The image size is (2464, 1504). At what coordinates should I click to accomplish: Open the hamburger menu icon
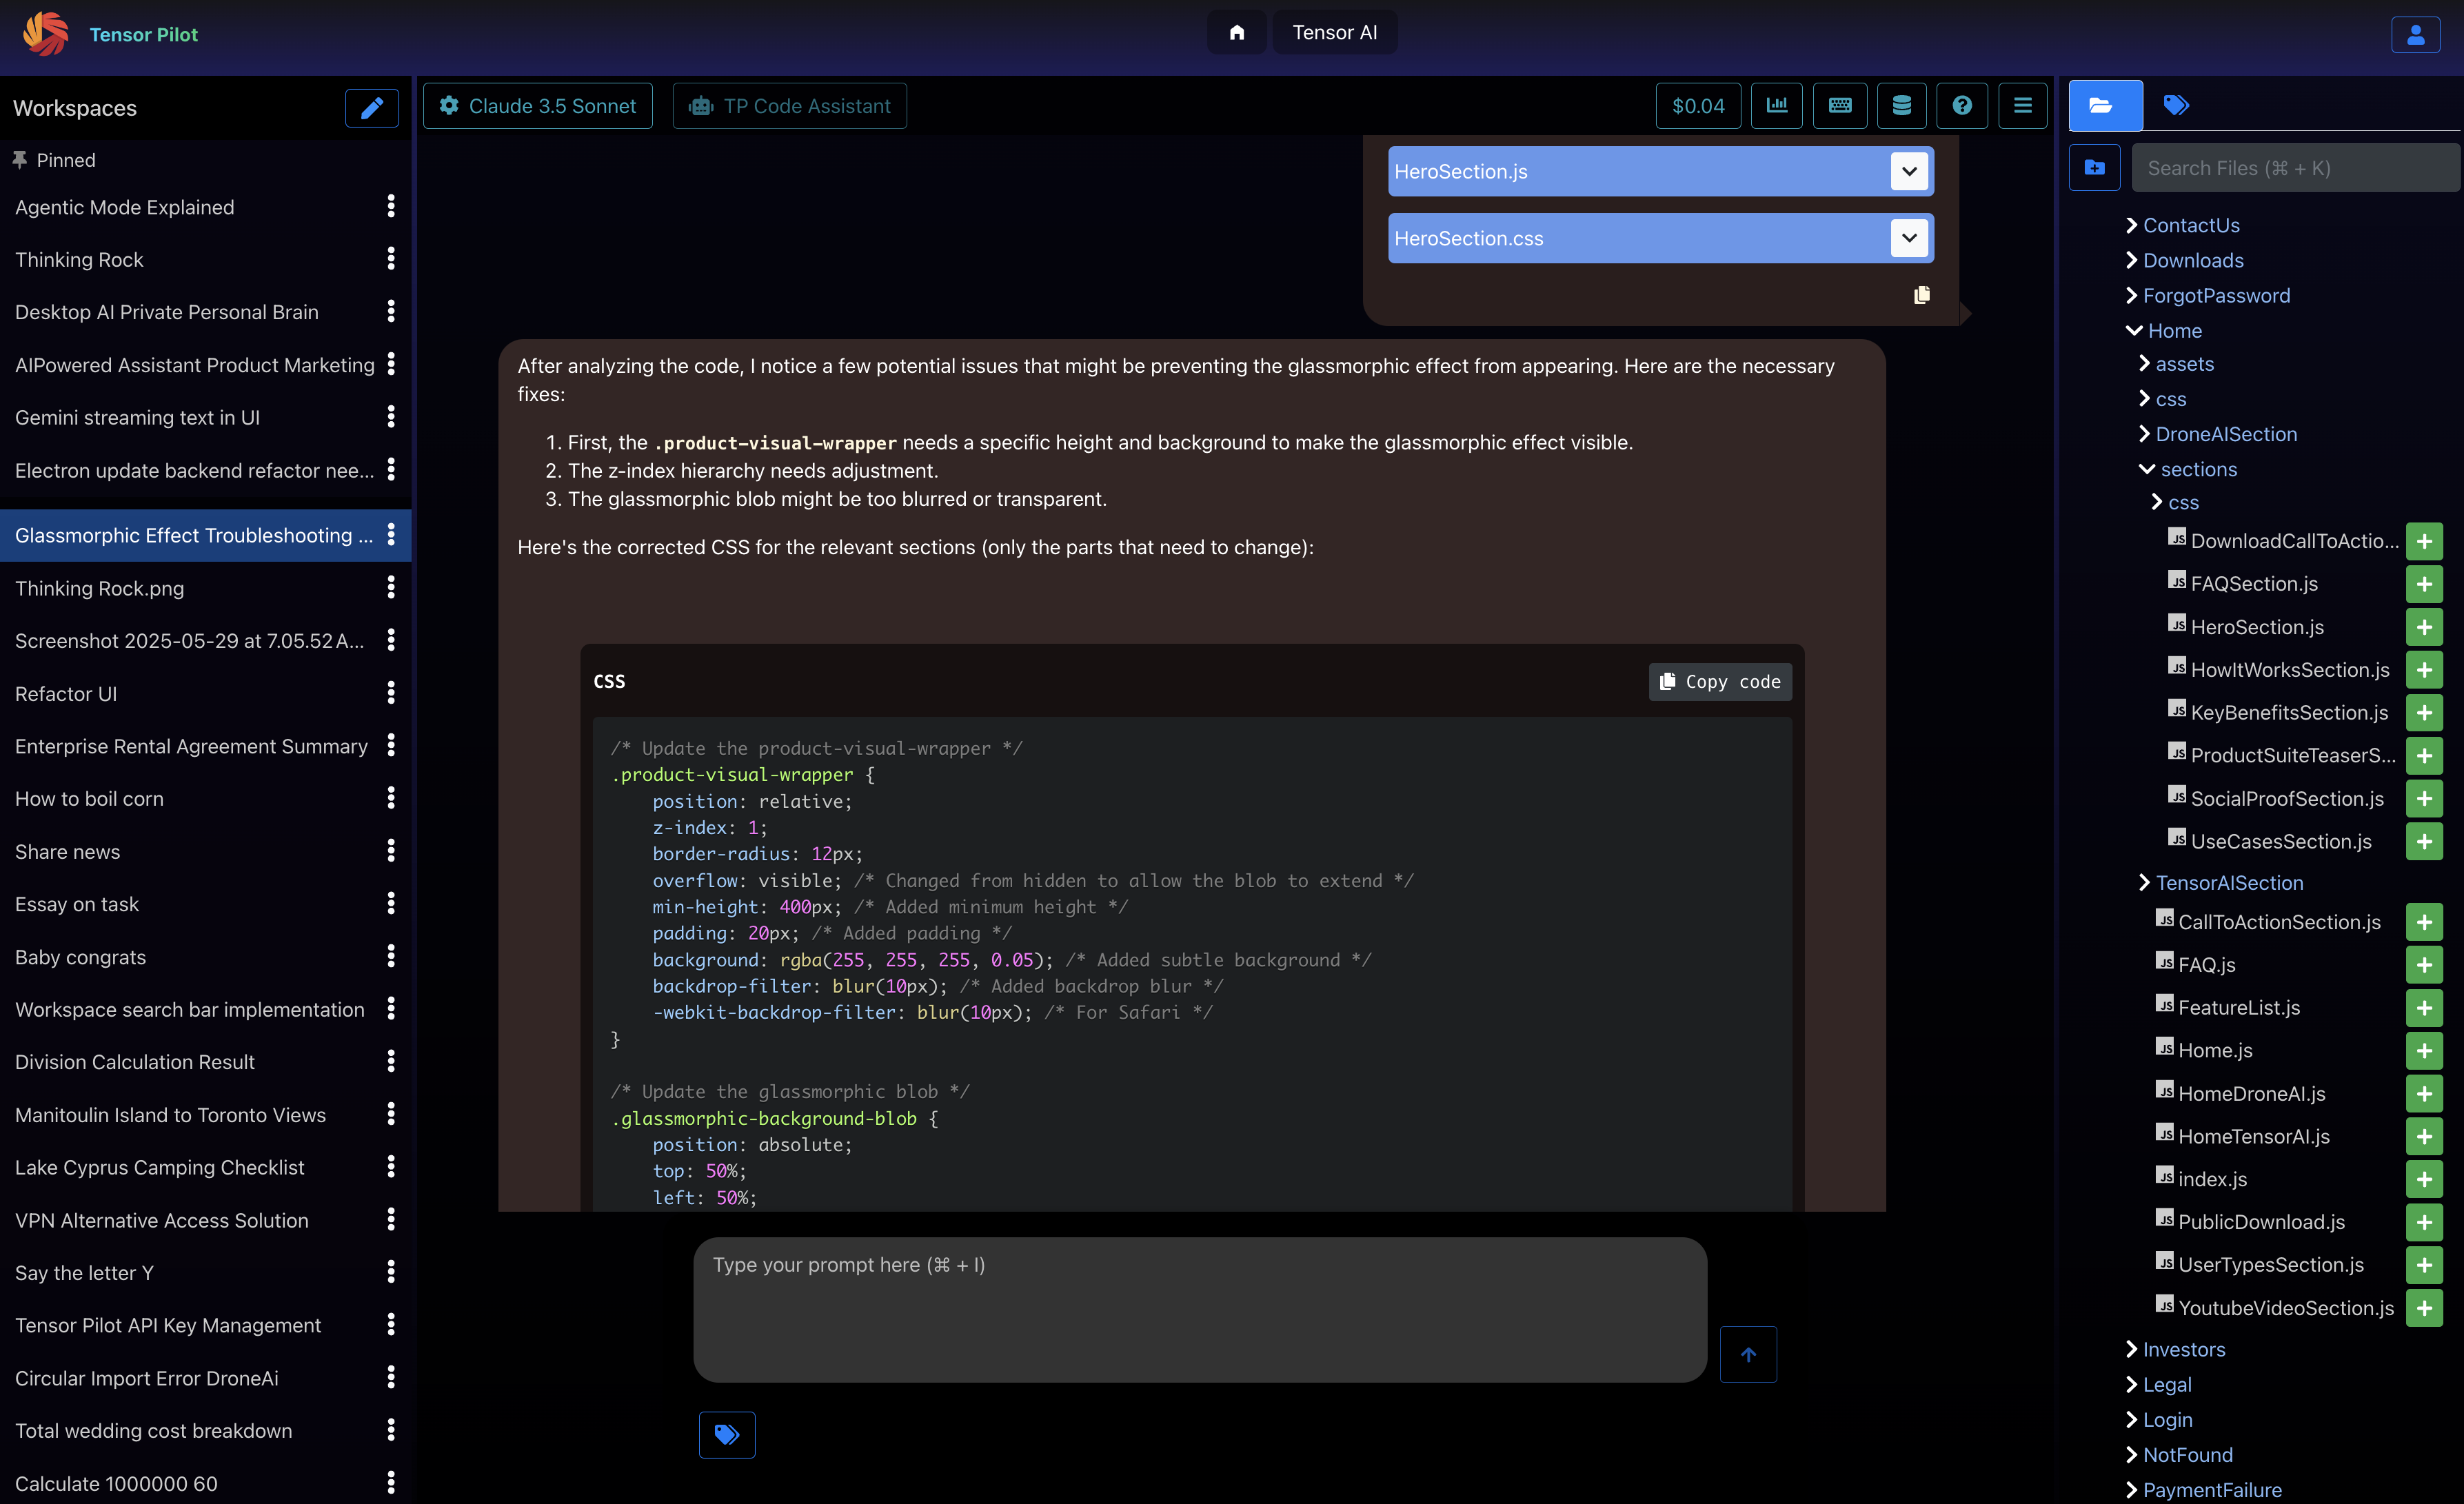[x=2023, y=105]
